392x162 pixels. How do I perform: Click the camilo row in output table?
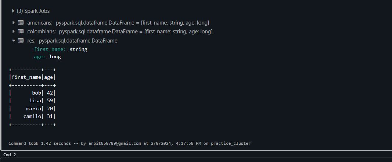click(32, 116)
